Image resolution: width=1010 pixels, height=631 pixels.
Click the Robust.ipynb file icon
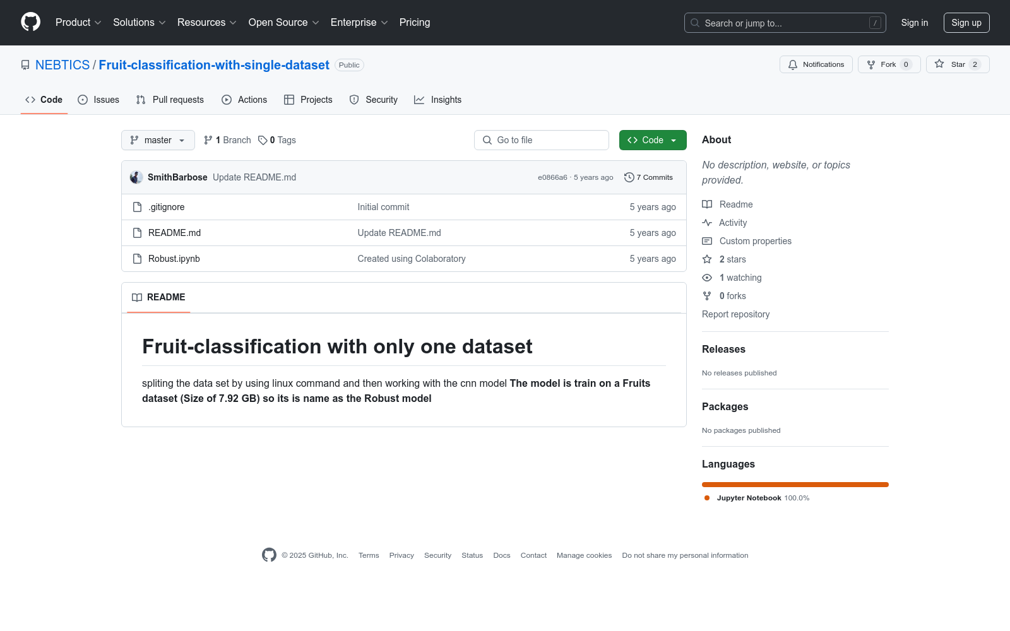tap(137, 259)
